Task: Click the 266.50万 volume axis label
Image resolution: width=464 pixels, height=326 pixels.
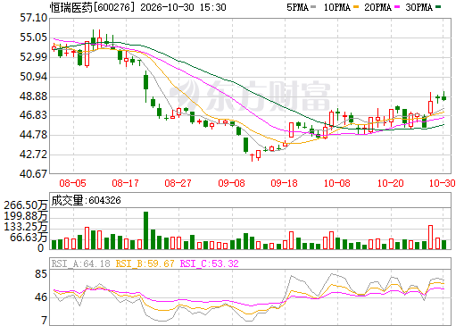Action: point(26,205)
